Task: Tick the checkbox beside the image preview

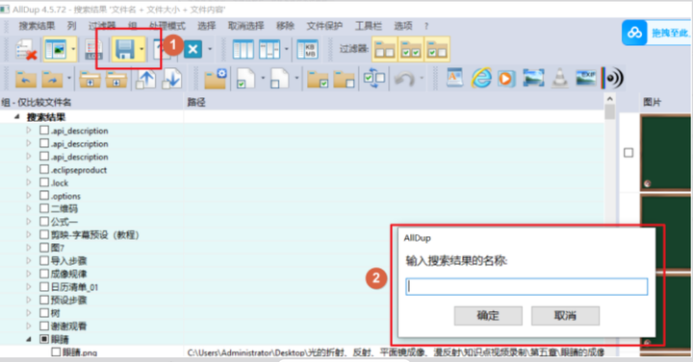Action: (629, 153)
